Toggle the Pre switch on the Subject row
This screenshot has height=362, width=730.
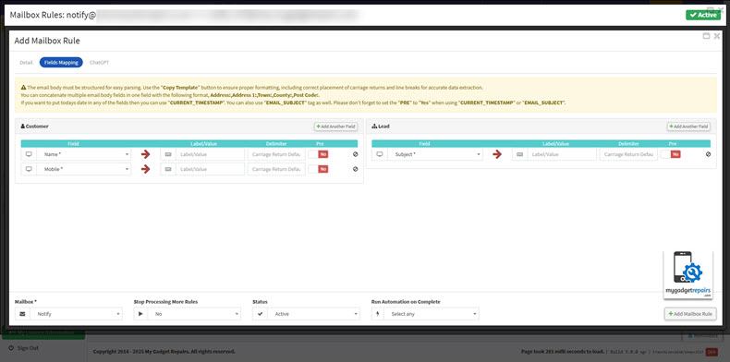(671, 154)
